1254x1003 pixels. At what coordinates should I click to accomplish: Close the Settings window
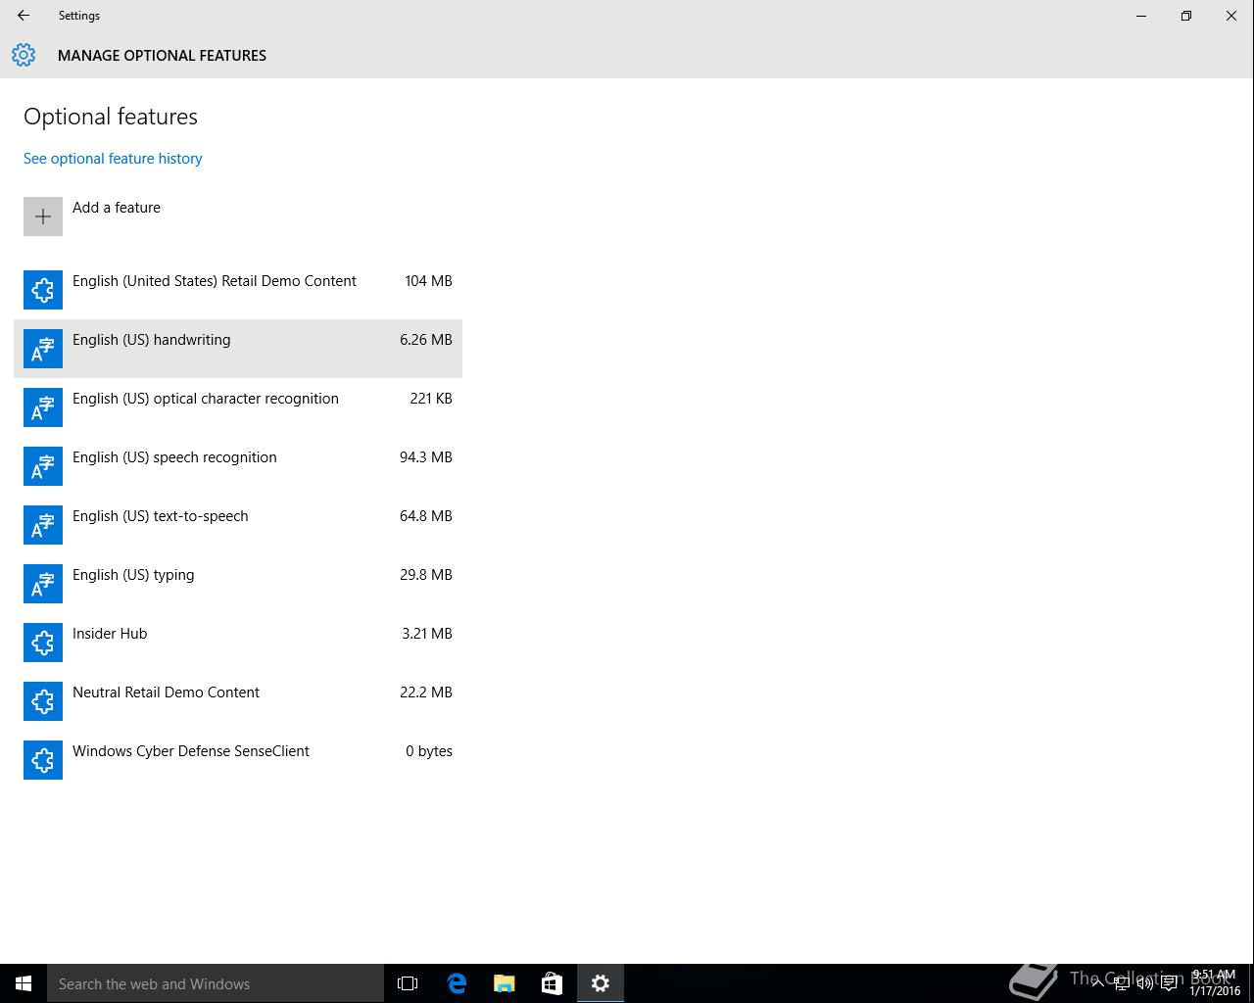(x=1231, y=16)
